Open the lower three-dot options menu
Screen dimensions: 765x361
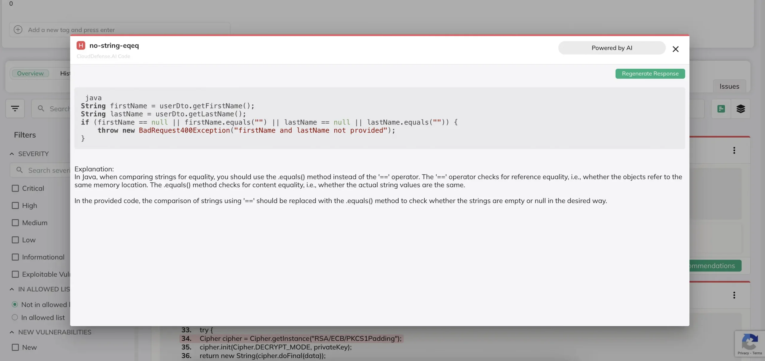click(734, 295)
